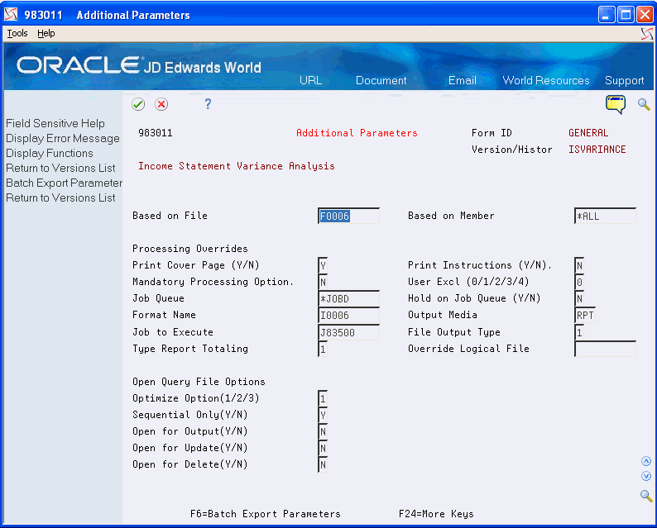Open the Support banner link

coord(625,80)
